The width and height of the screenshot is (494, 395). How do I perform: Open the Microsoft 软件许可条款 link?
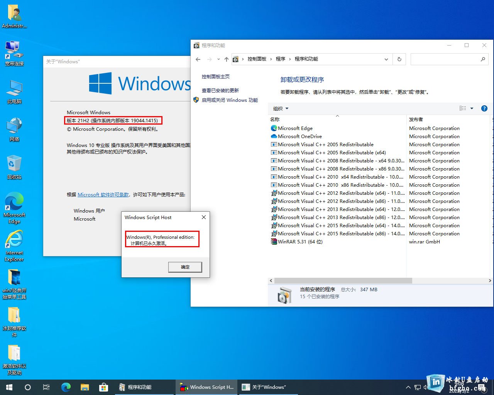pos(103,195)
